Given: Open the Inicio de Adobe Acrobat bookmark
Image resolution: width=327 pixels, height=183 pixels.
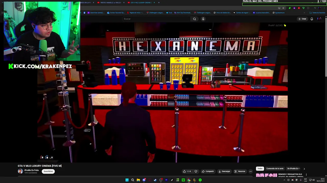Looking at the screenshot, I should click(223, 13).
